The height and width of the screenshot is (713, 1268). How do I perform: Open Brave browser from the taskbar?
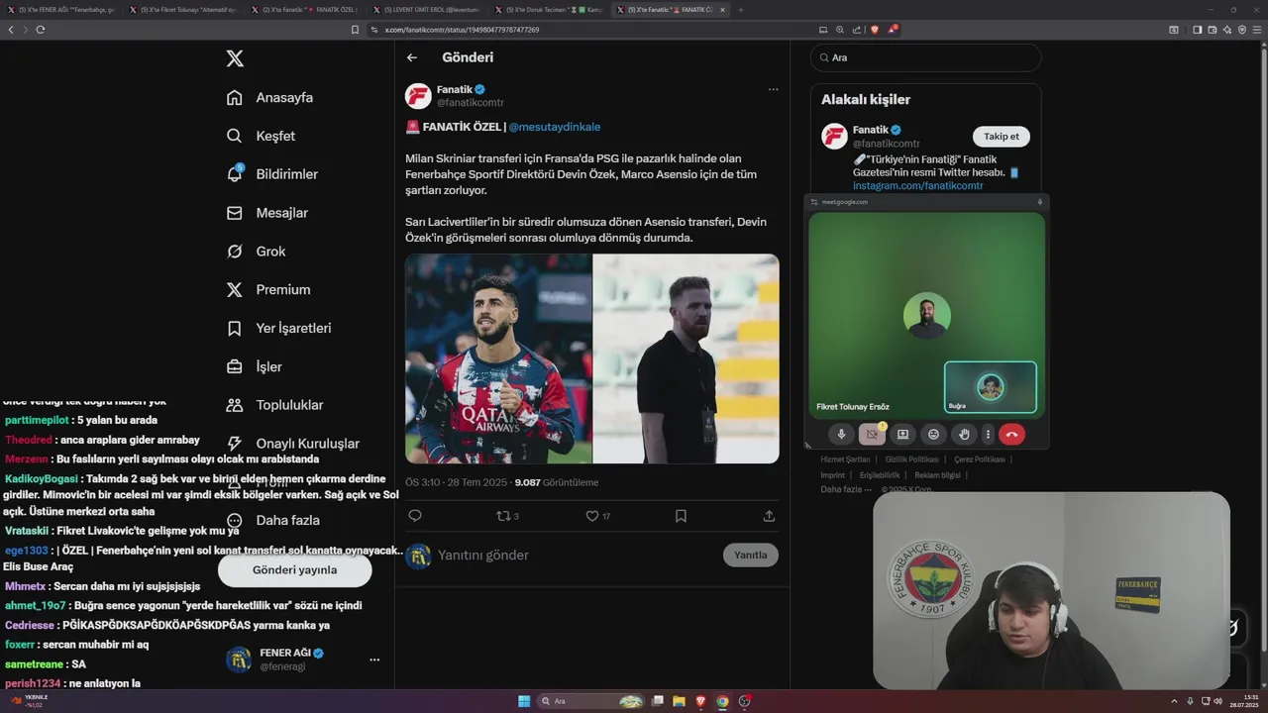point(701,701)
